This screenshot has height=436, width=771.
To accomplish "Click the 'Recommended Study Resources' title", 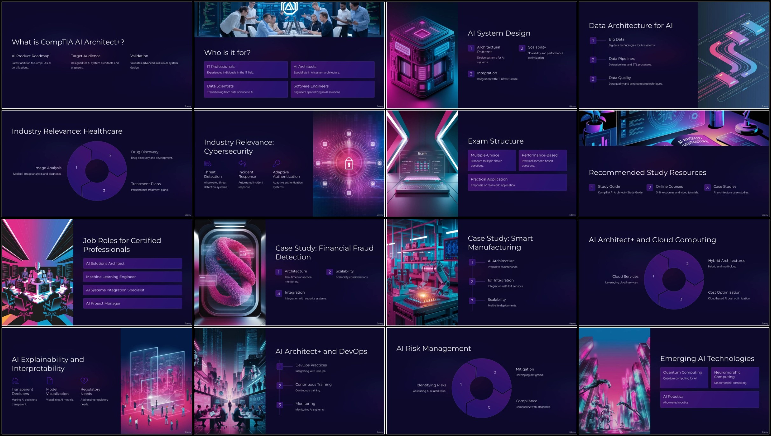I will [x=647, y=173].
